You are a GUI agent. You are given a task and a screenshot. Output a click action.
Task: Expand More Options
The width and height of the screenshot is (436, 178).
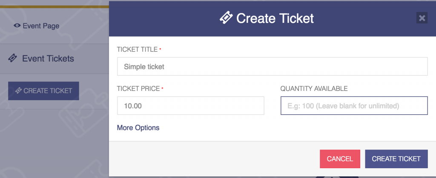point(138,128)
